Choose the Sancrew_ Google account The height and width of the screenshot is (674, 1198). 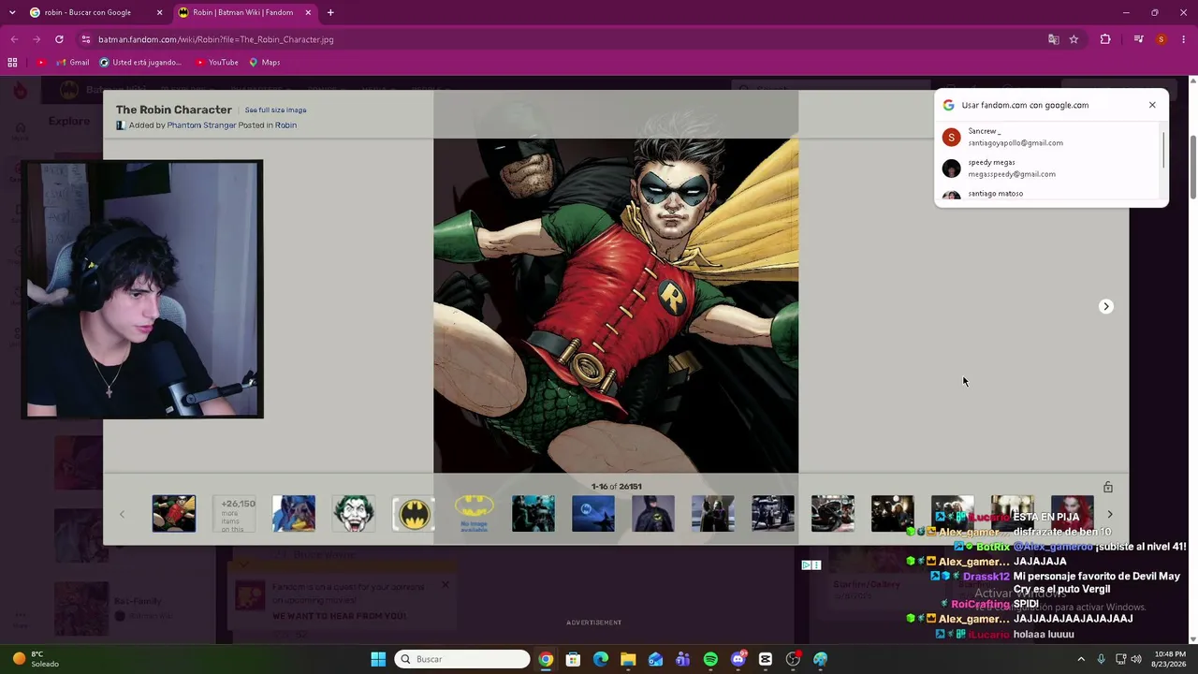click(x=1048, y=137)
